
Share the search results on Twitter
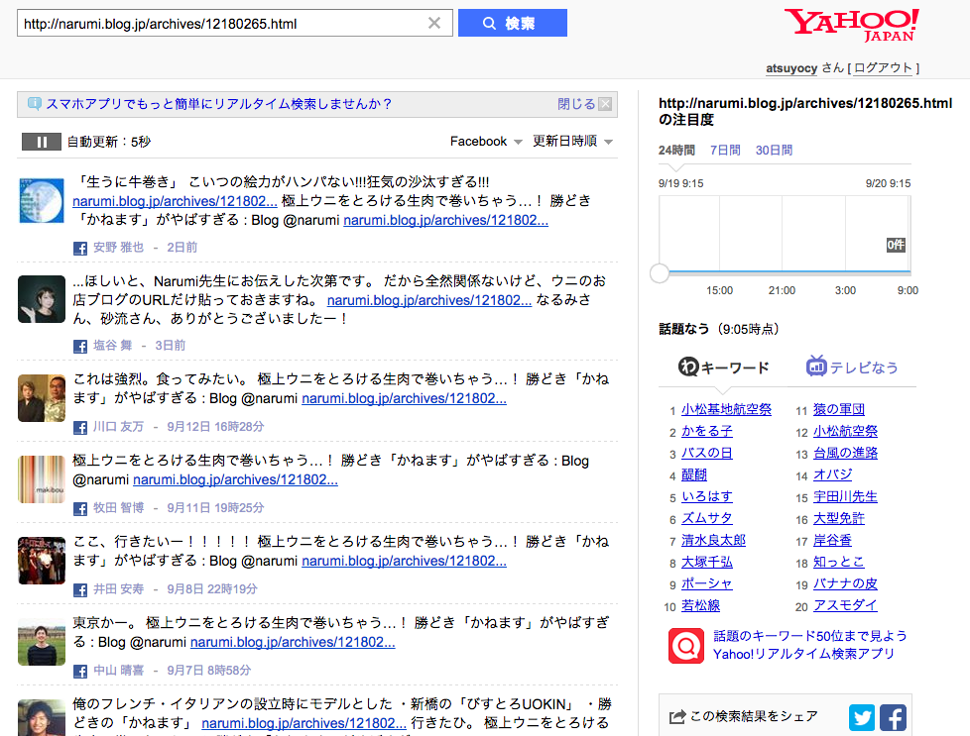click(862, 717)
